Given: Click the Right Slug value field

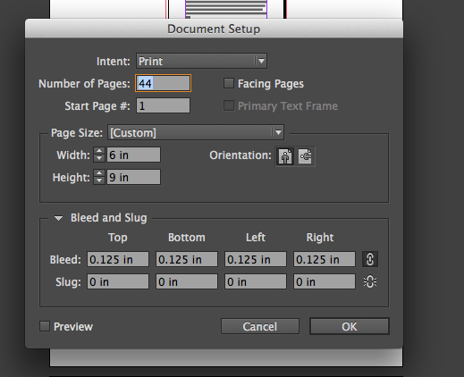Looking at the screenshot, I should pyautogui.click(x=325, y=281).
